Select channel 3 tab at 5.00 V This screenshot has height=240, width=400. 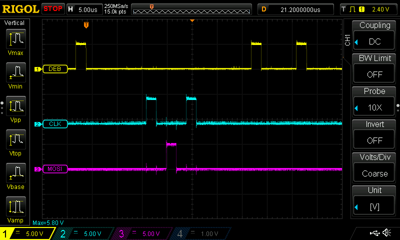click(x=143, y=233)
